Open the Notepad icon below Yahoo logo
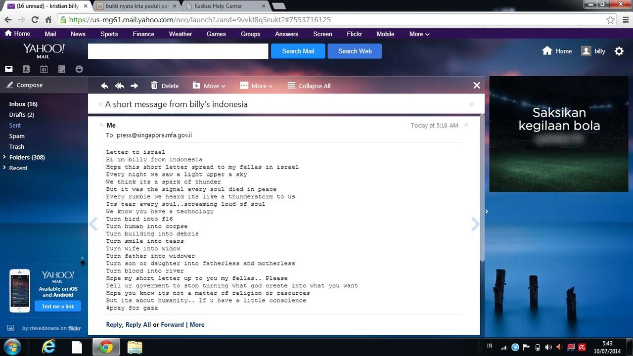This screenshot has width=633, height=356. [62, 69]
